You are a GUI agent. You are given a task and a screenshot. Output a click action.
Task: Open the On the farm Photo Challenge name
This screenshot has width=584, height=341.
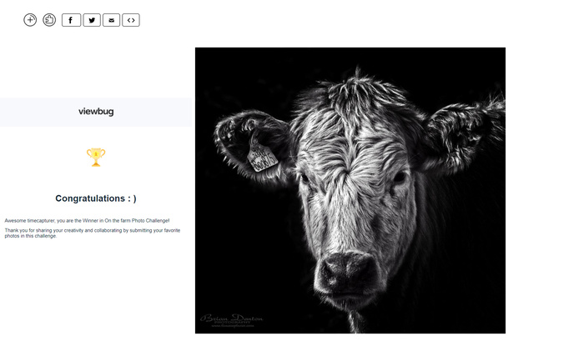coord(136,221)
